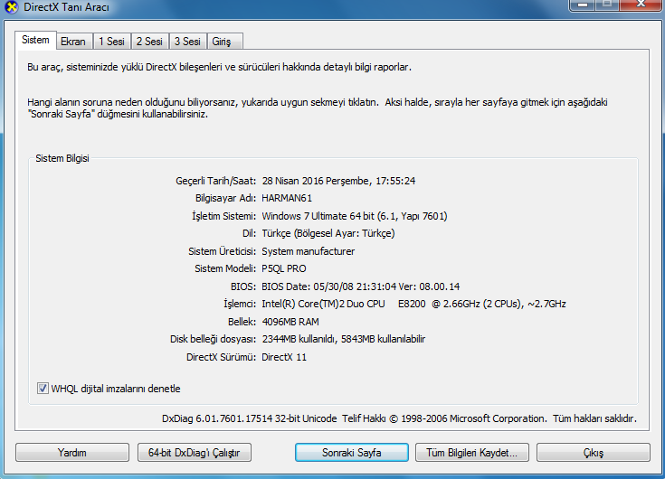Screen dimensions: 665x479
Task: Click Tüm Bilgileri Kaydet button
Action: (x=472, y=452)
